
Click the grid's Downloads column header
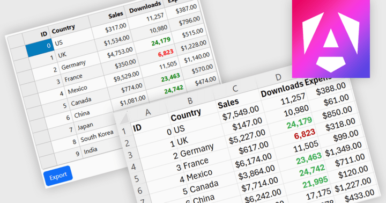145,6
